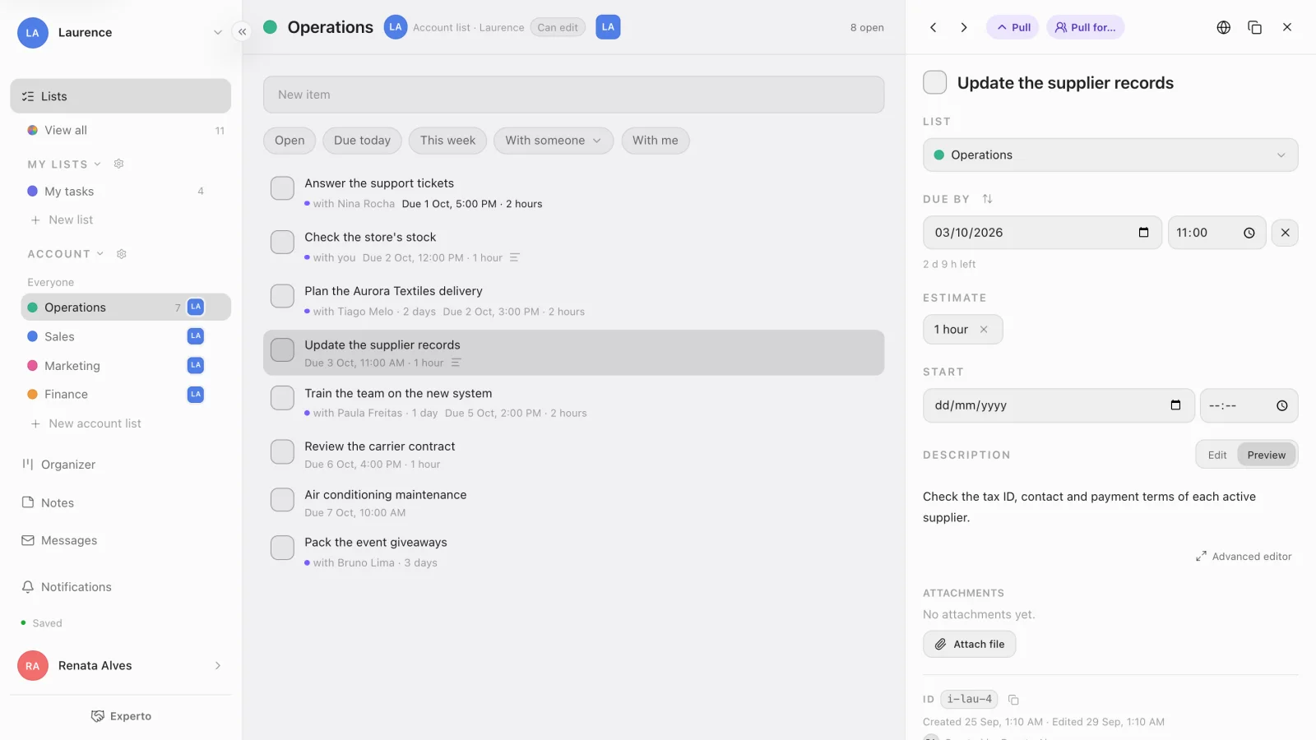The width and height of the screenshot is (1316, 740).
Task: Click the LA avatar next to Operations title
Action: pyautogui.click(x=396, y=27)
